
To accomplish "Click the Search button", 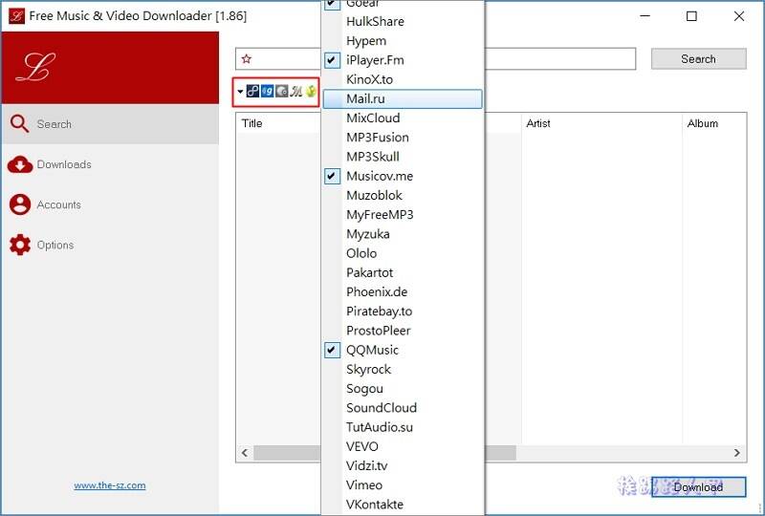I will click(x=699, y=59).
